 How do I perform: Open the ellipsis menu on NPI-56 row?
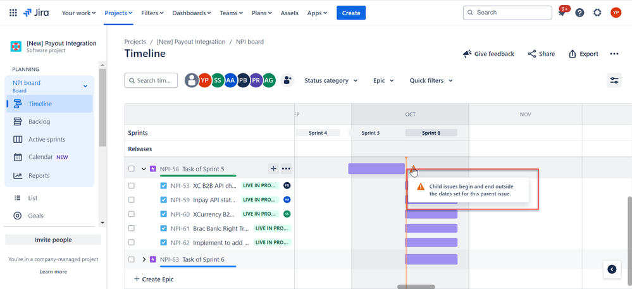point(286,169)
